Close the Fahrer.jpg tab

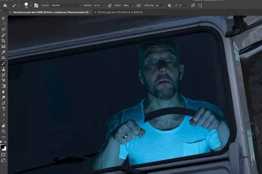tap(95, 12)
